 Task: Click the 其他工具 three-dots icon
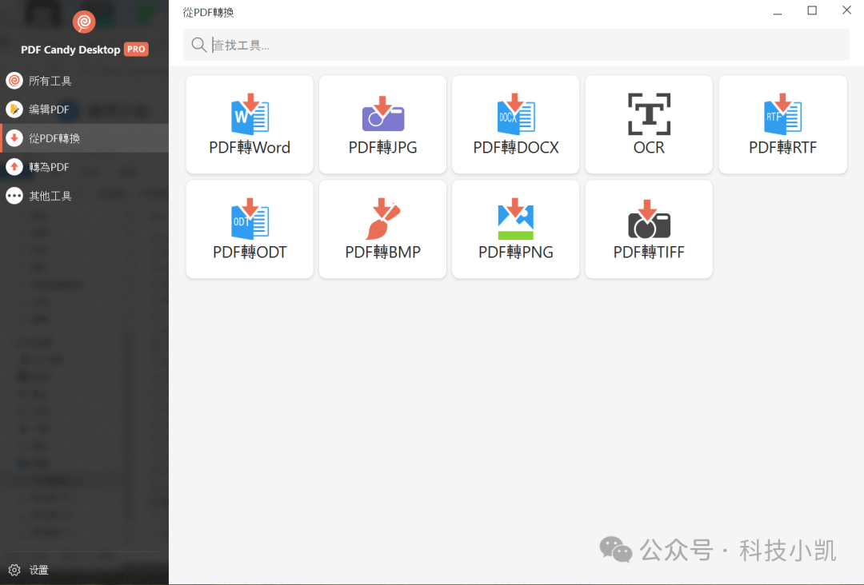click(x=14, y=195)
